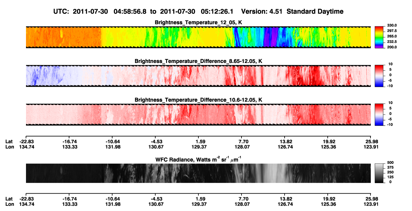Click latitude -22.83 on axis under WFC Radiance
The image size is (412, 211).
point(26,199)
